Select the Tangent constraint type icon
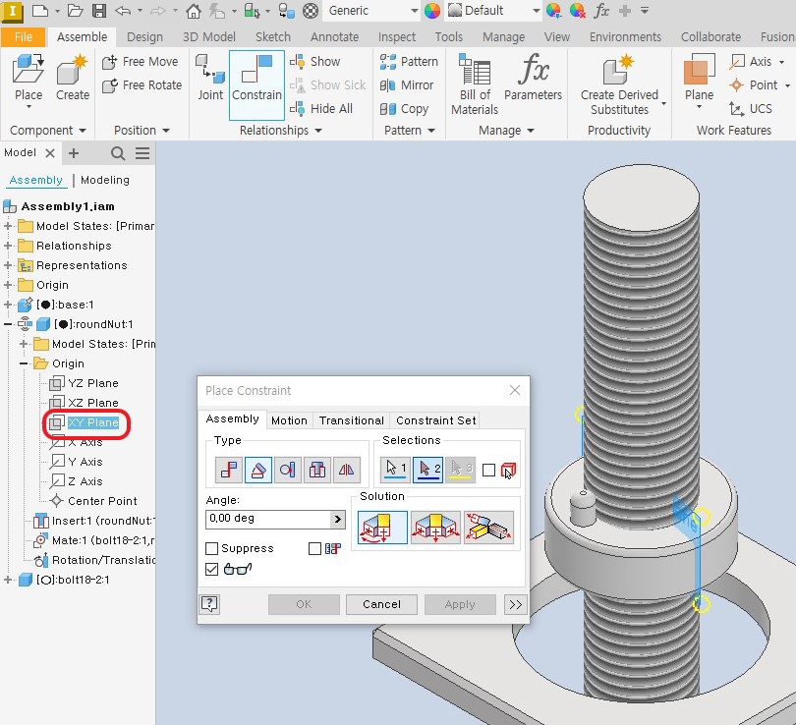Screen dimensions: 796x725 click(287, 470)
